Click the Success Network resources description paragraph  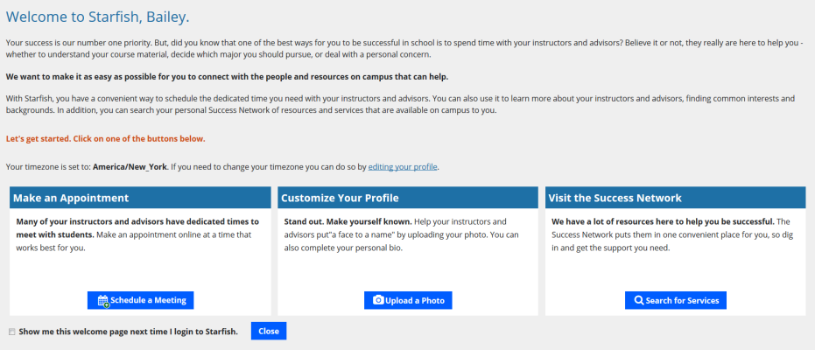pos(671,234)
